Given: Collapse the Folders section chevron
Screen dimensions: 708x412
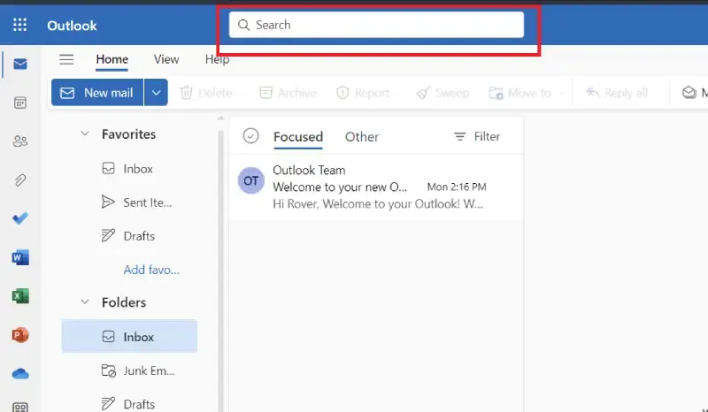Looking at the screenshot, I should click(x=85, y=301).
